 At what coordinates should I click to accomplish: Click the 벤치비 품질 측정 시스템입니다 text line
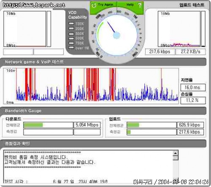click(36, 157)
